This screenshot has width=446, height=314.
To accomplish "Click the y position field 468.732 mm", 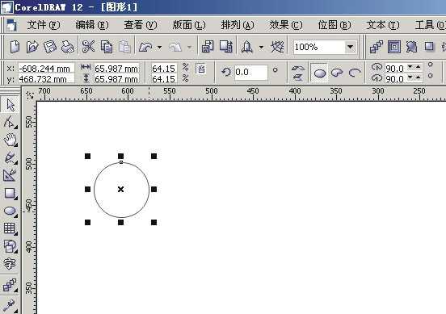I will [x=46, y=79].
